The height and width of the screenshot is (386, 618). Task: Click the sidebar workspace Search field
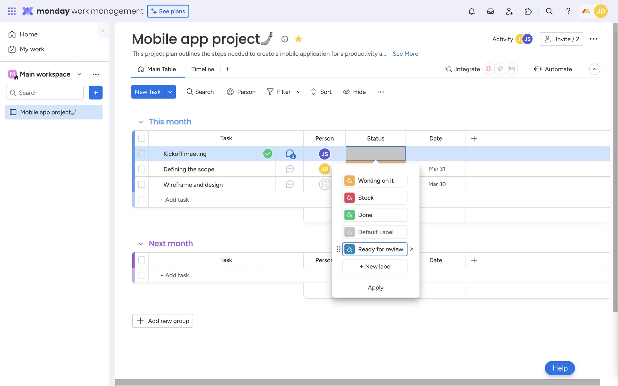pos(45,93)
